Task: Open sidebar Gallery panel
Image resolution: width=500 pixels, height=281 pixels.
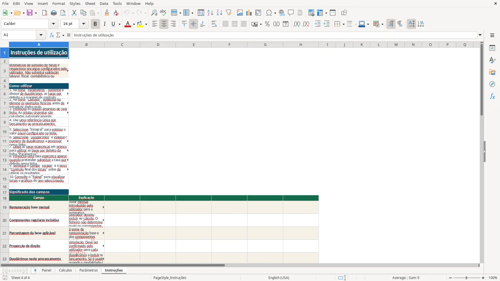Action: click(x=492, y=72)
